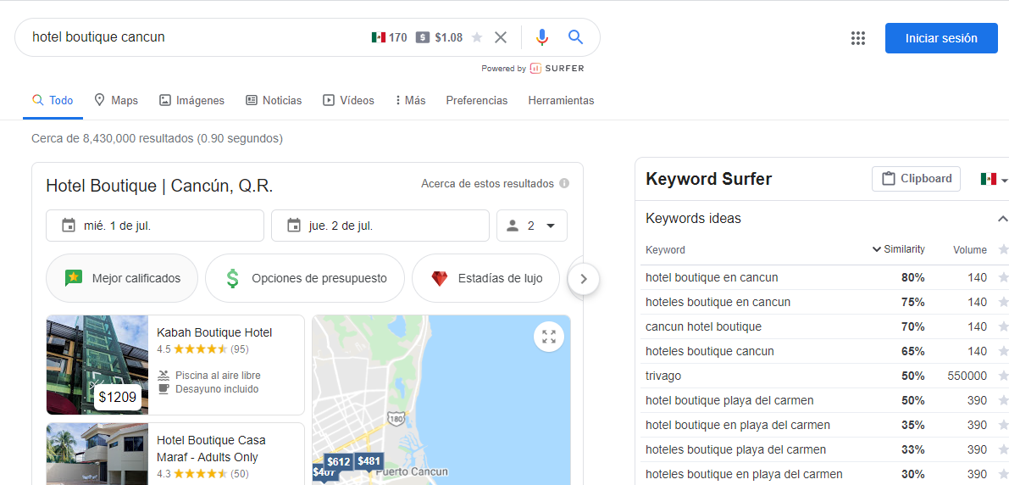1009x485 pixels.
Task: Star the 'trivago' keyword row
Action: [x=1002, y=376]
